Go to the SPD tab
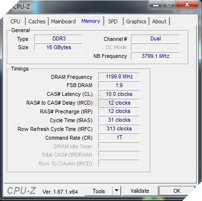Viewport: 202px width, 201px height. (x=113, y=21)
